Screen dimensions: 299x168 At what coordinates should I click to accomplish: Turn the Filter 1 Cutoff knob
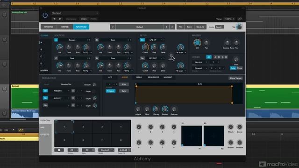tap(145, 47)
